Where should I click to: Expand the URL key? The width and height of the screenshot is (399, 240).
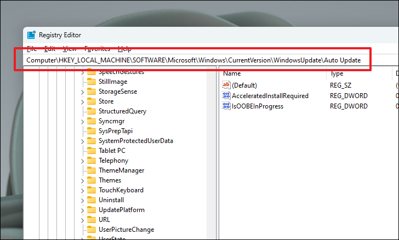point(82,220)
